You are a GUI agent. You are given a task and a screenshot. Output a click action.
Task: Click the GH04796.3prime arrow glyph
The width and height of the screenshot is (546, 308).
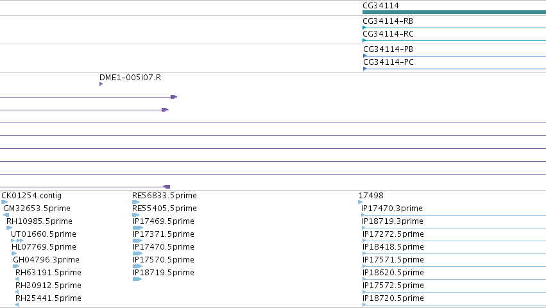click(x=16, y=266)
